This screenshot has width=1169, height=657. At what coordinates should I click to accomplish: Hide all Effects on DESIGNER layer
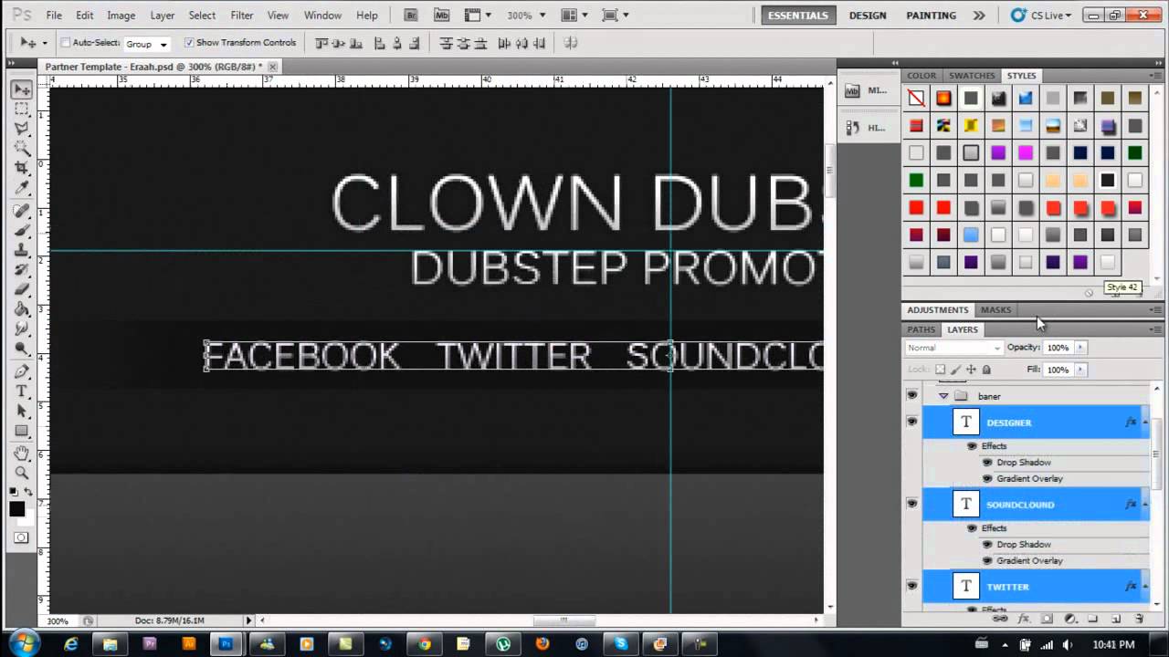tap(972, 446)
